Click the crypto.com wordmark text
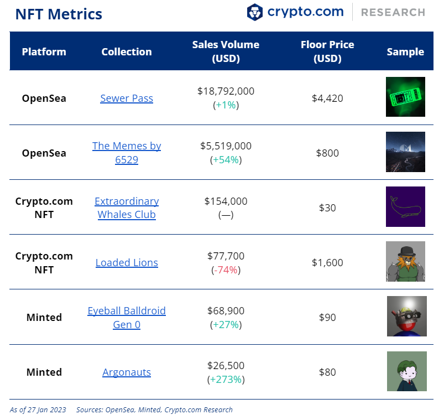 [x=306, y=12]
